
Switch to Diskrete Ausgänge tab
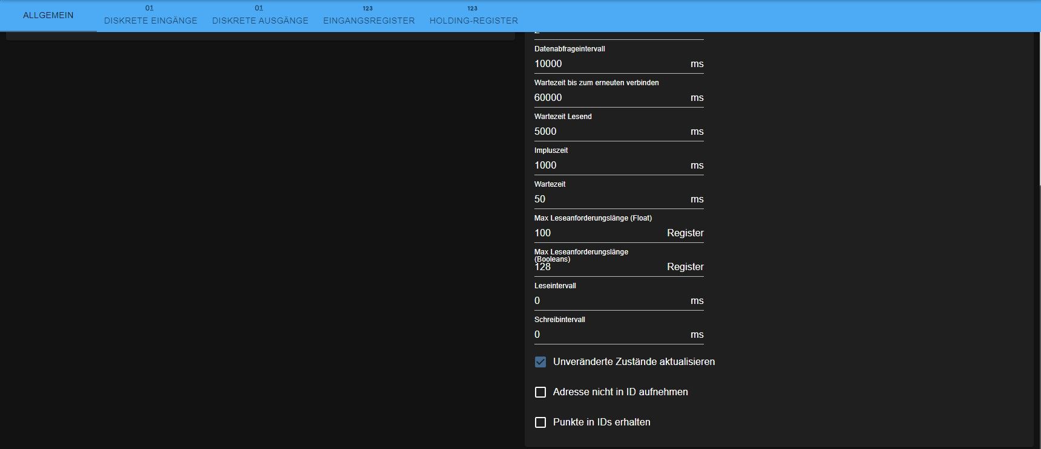pyautogui.click(x=260, y=16)
